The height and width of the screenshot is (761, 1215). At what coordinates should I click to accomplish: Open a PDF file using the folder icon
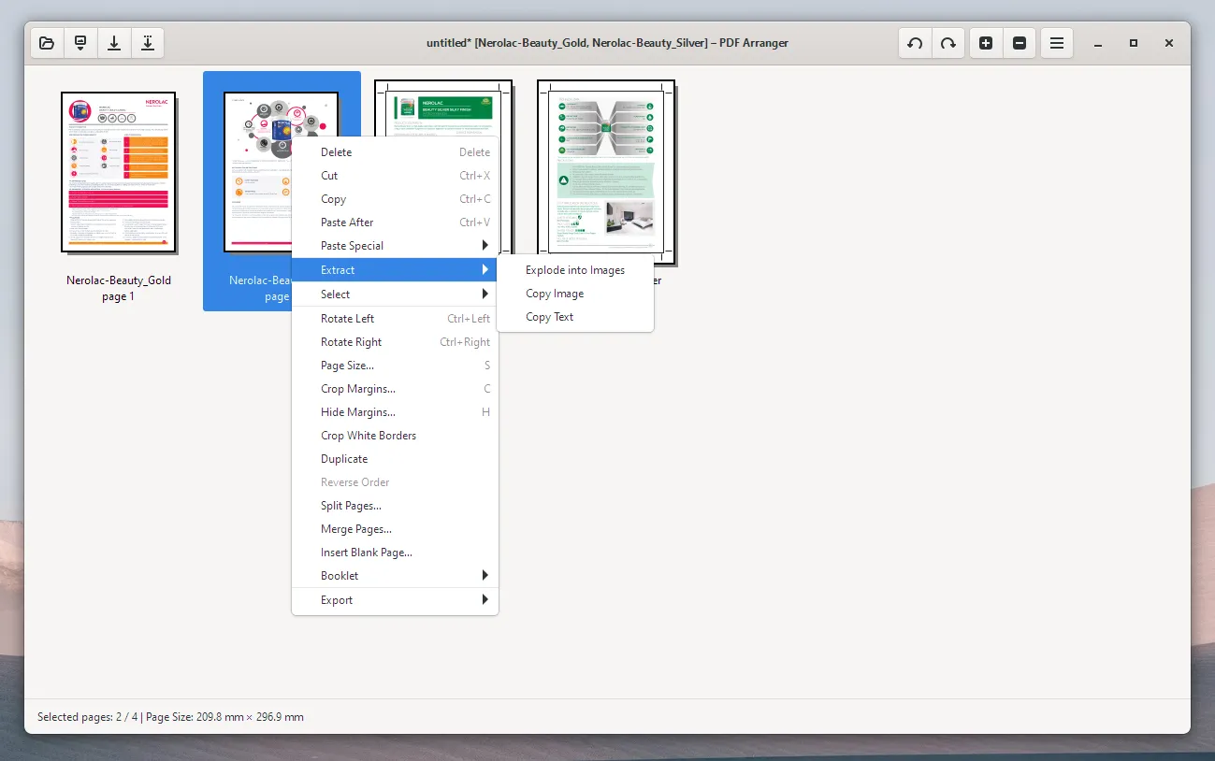46,42
